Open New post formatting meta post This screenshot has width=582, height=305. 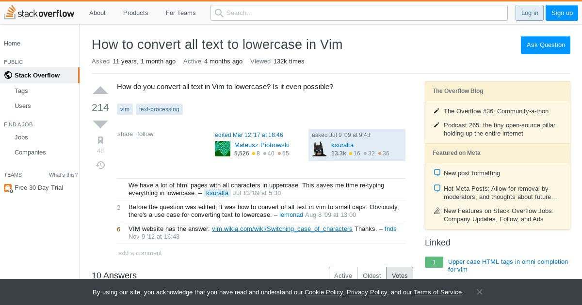tap(472, 173)
